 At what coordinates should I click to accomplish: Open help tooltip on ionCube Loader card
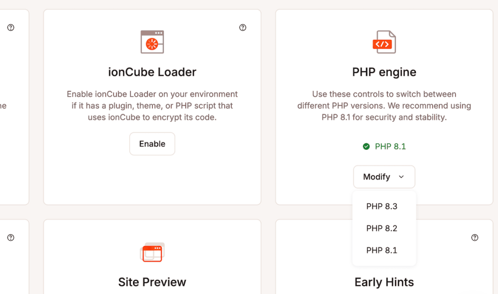[243, 28]
